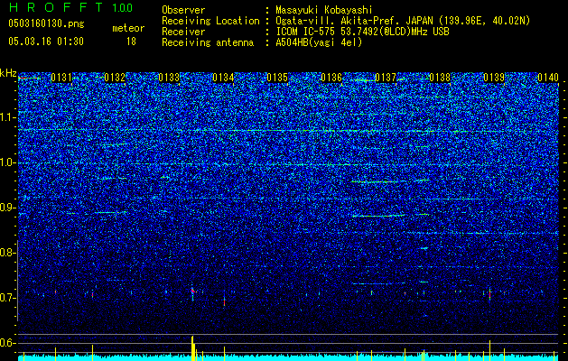The width and height of the screenshot is (568, 361).
Task: Click the meteor count label
Action: click(x=128, y=28)
